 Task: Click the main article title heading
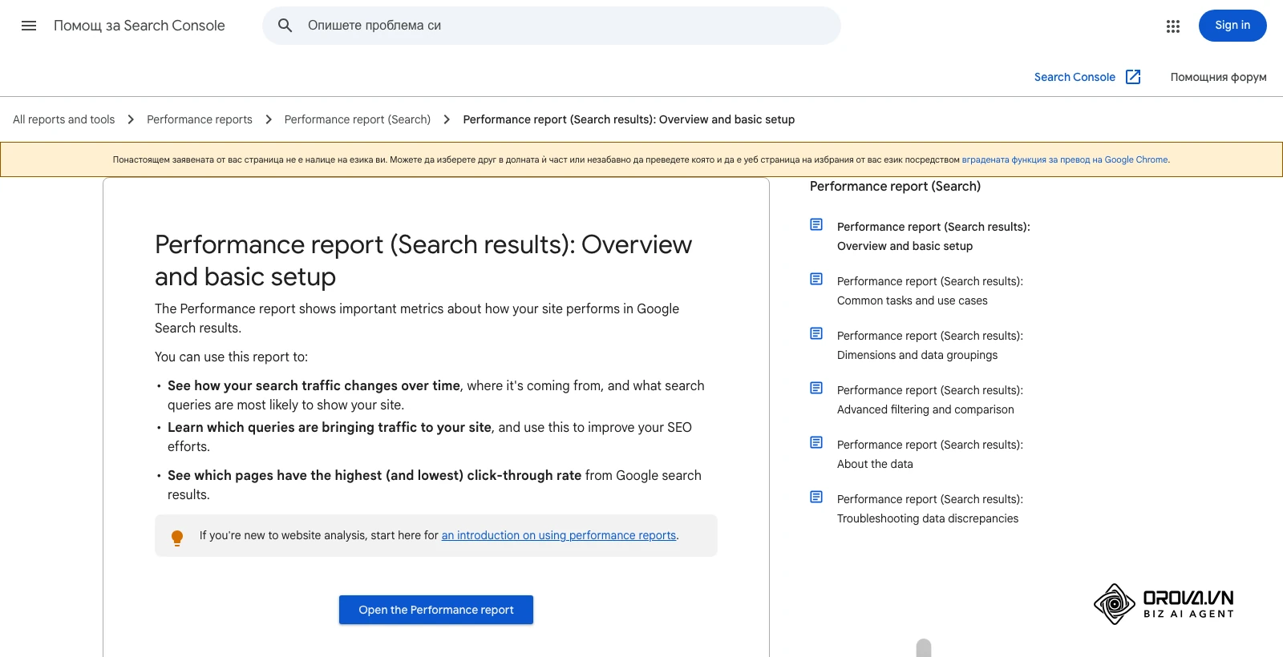[423, 260]
